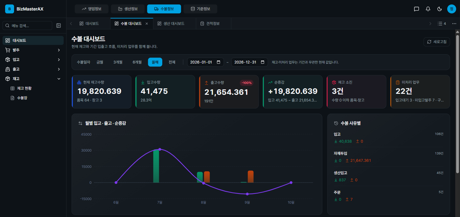Open the 수불장 submenu item
This screenshot has height=217, width=460.
[36, 98]
